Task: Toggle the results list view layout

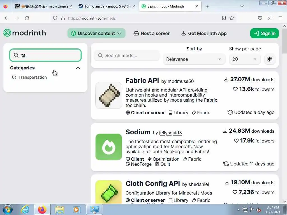Action: coord(270,59)
